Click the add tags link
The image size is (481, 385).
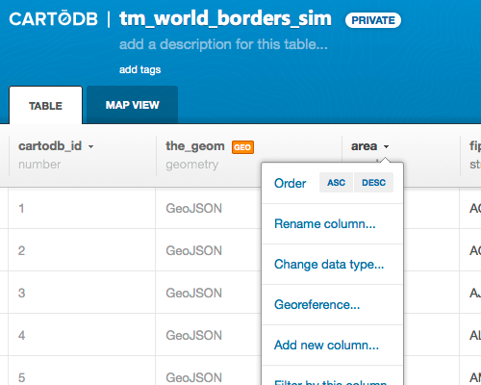click(139, 69)
